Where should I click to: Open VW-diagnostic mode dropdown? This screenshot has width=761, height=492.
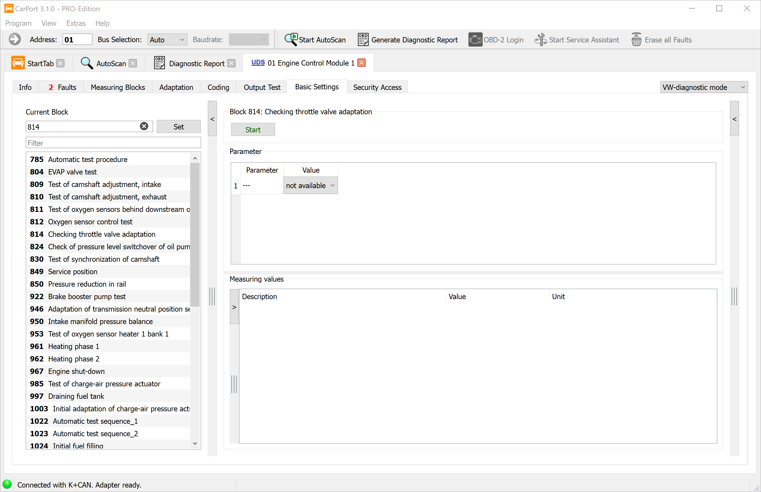click(x=703, y=87)
